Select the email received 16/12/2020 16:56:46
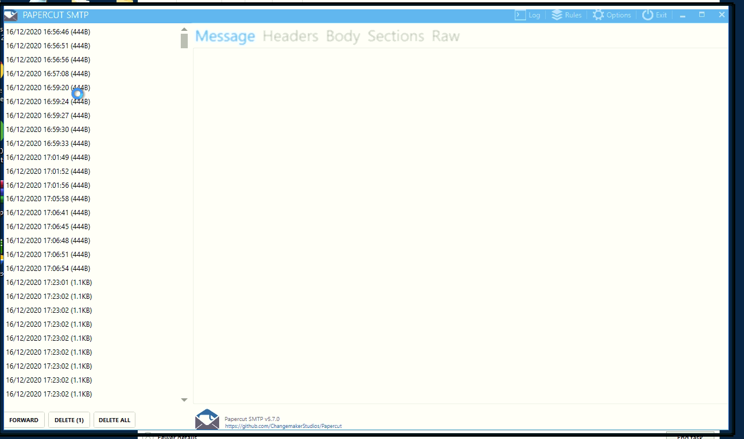The height and width of the screenshot is (439, 744). (x=48, y=31)
